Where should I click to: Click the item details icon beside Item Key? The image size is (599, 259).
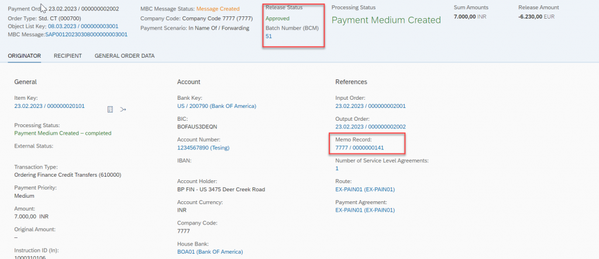110,109
